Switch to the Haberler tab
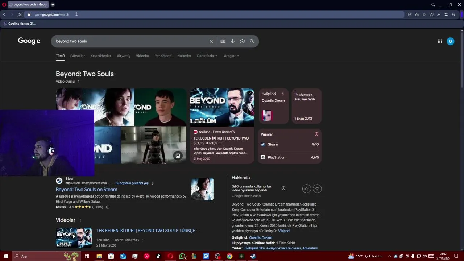Screen dimensions: 464x261 point(184,56)
